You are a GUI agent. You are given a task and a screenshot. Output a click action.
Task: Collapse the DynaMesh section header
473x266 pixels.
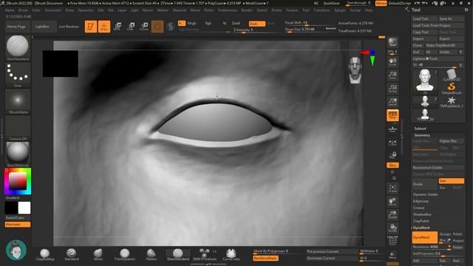click(x=421, y=228)
